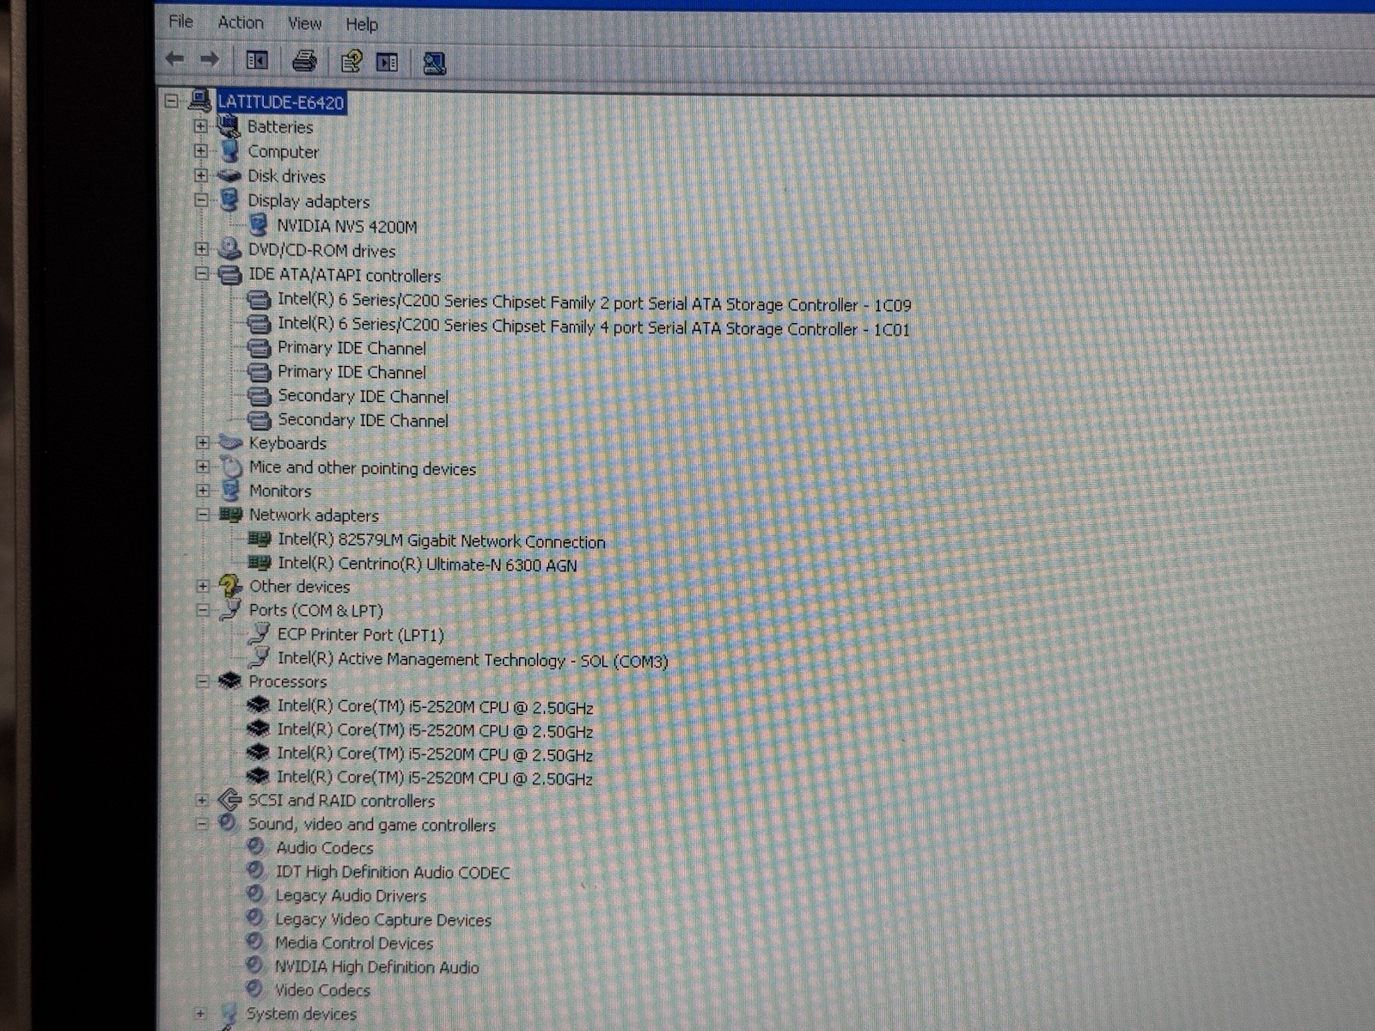Select the LATITUDE-E6420 root node
Viewport: 1375px width, 1031px height.
(x=281, y=102)
